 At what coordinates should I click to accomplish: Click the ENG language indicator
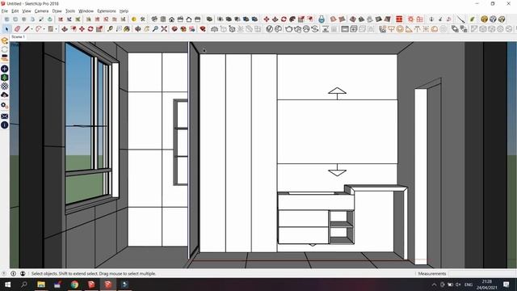point(469,285)
